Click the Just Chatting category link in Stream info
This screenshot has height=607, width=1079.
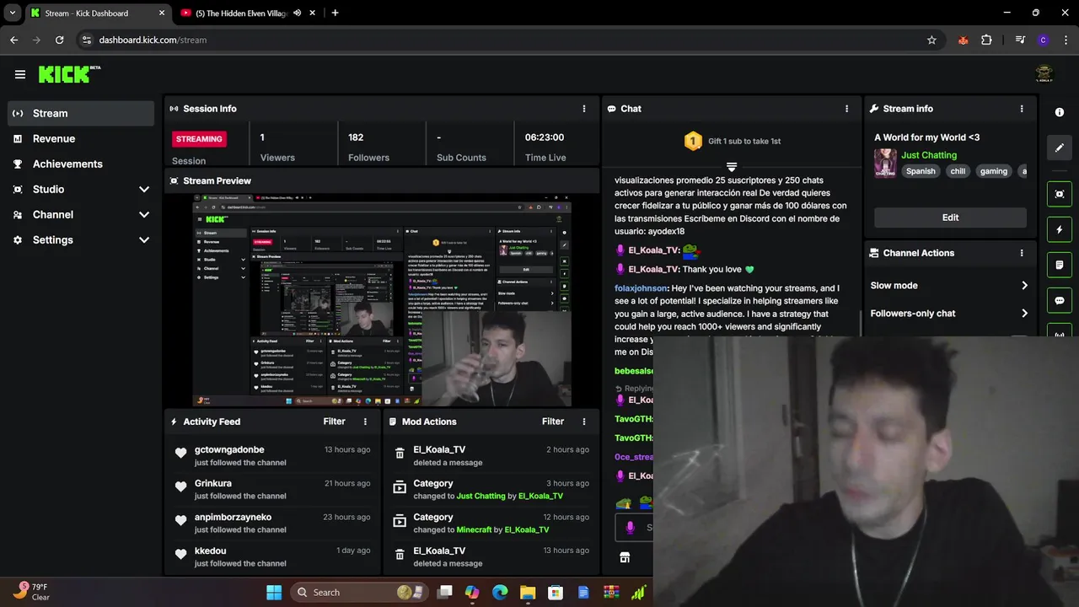(x=929, y=155)
